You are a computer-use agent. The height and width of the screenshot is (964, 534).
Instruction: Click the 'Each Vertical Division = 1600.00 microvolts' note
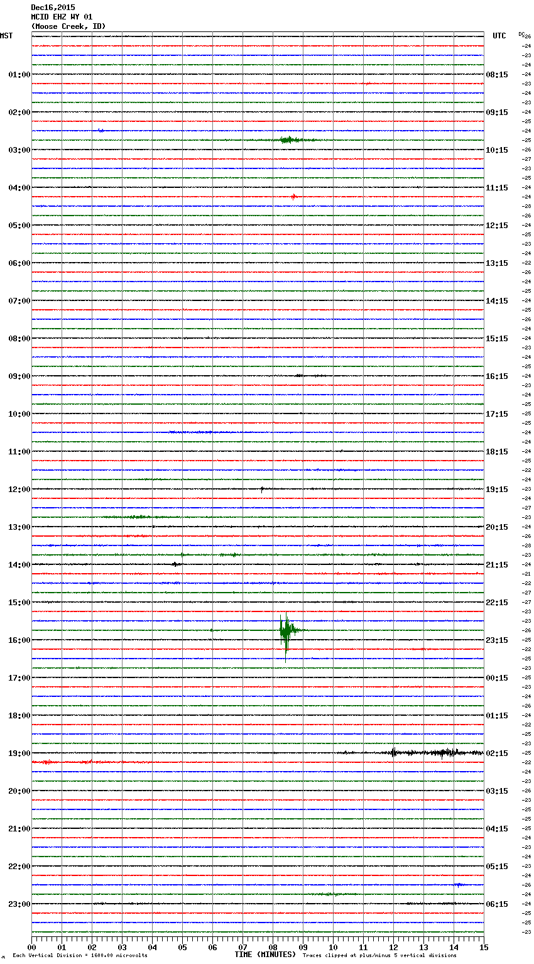(x=80, y=955)
